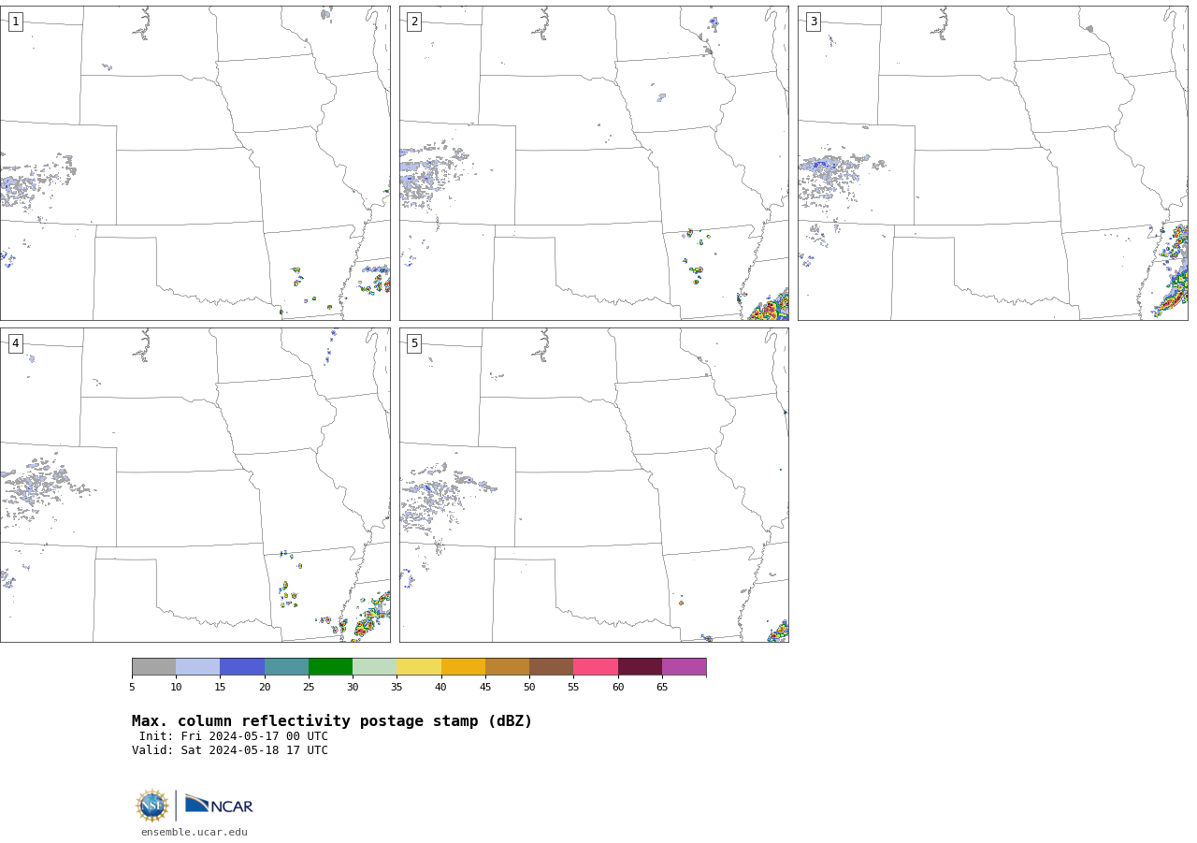Click the colorbar tick label 65
This screenshot has height=843, width=1197.
[662, 688]
